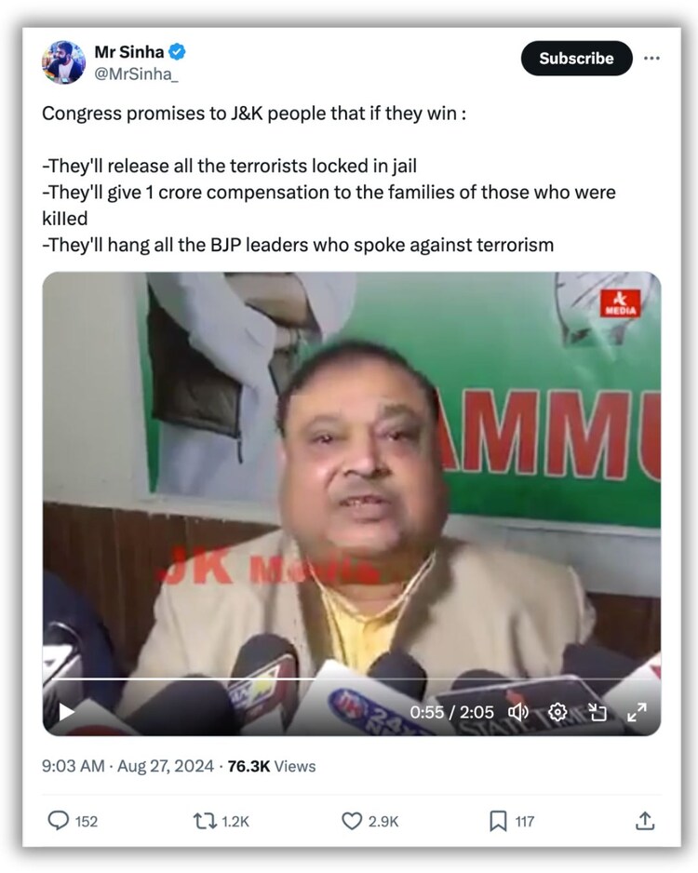Click the Mr Sinha display name

click(x=129, y=52)
